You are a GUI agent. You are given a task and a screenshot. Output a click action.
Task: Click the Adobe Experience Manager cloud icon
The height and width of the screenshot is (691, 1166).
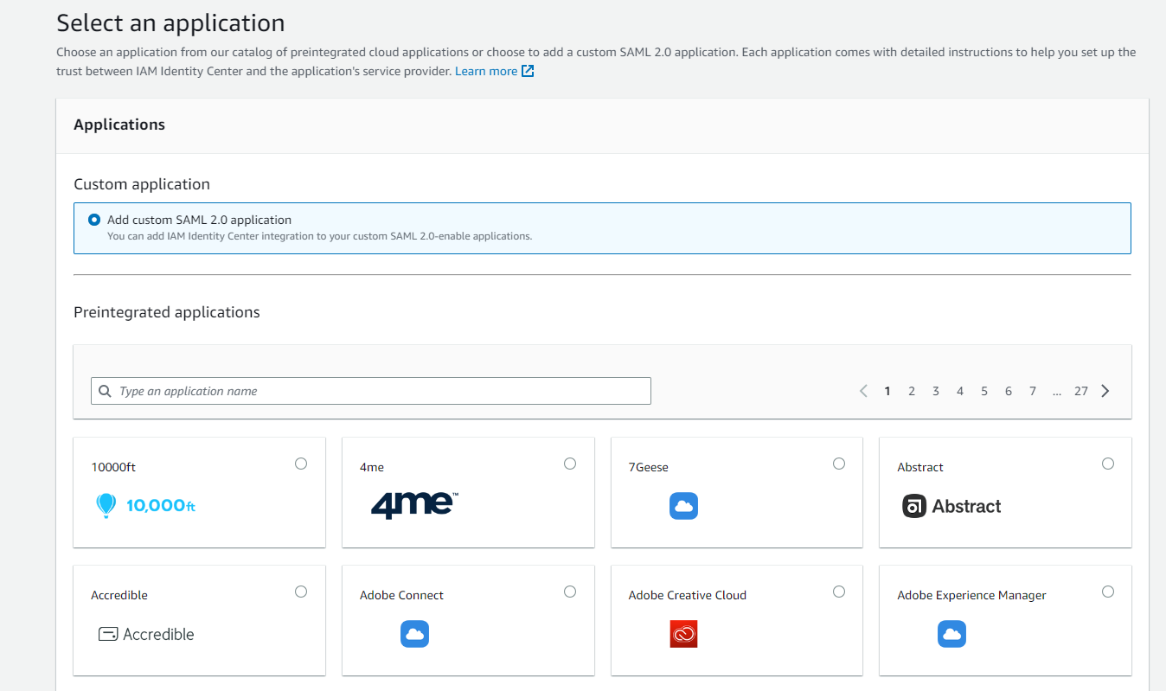coord(951,634)
